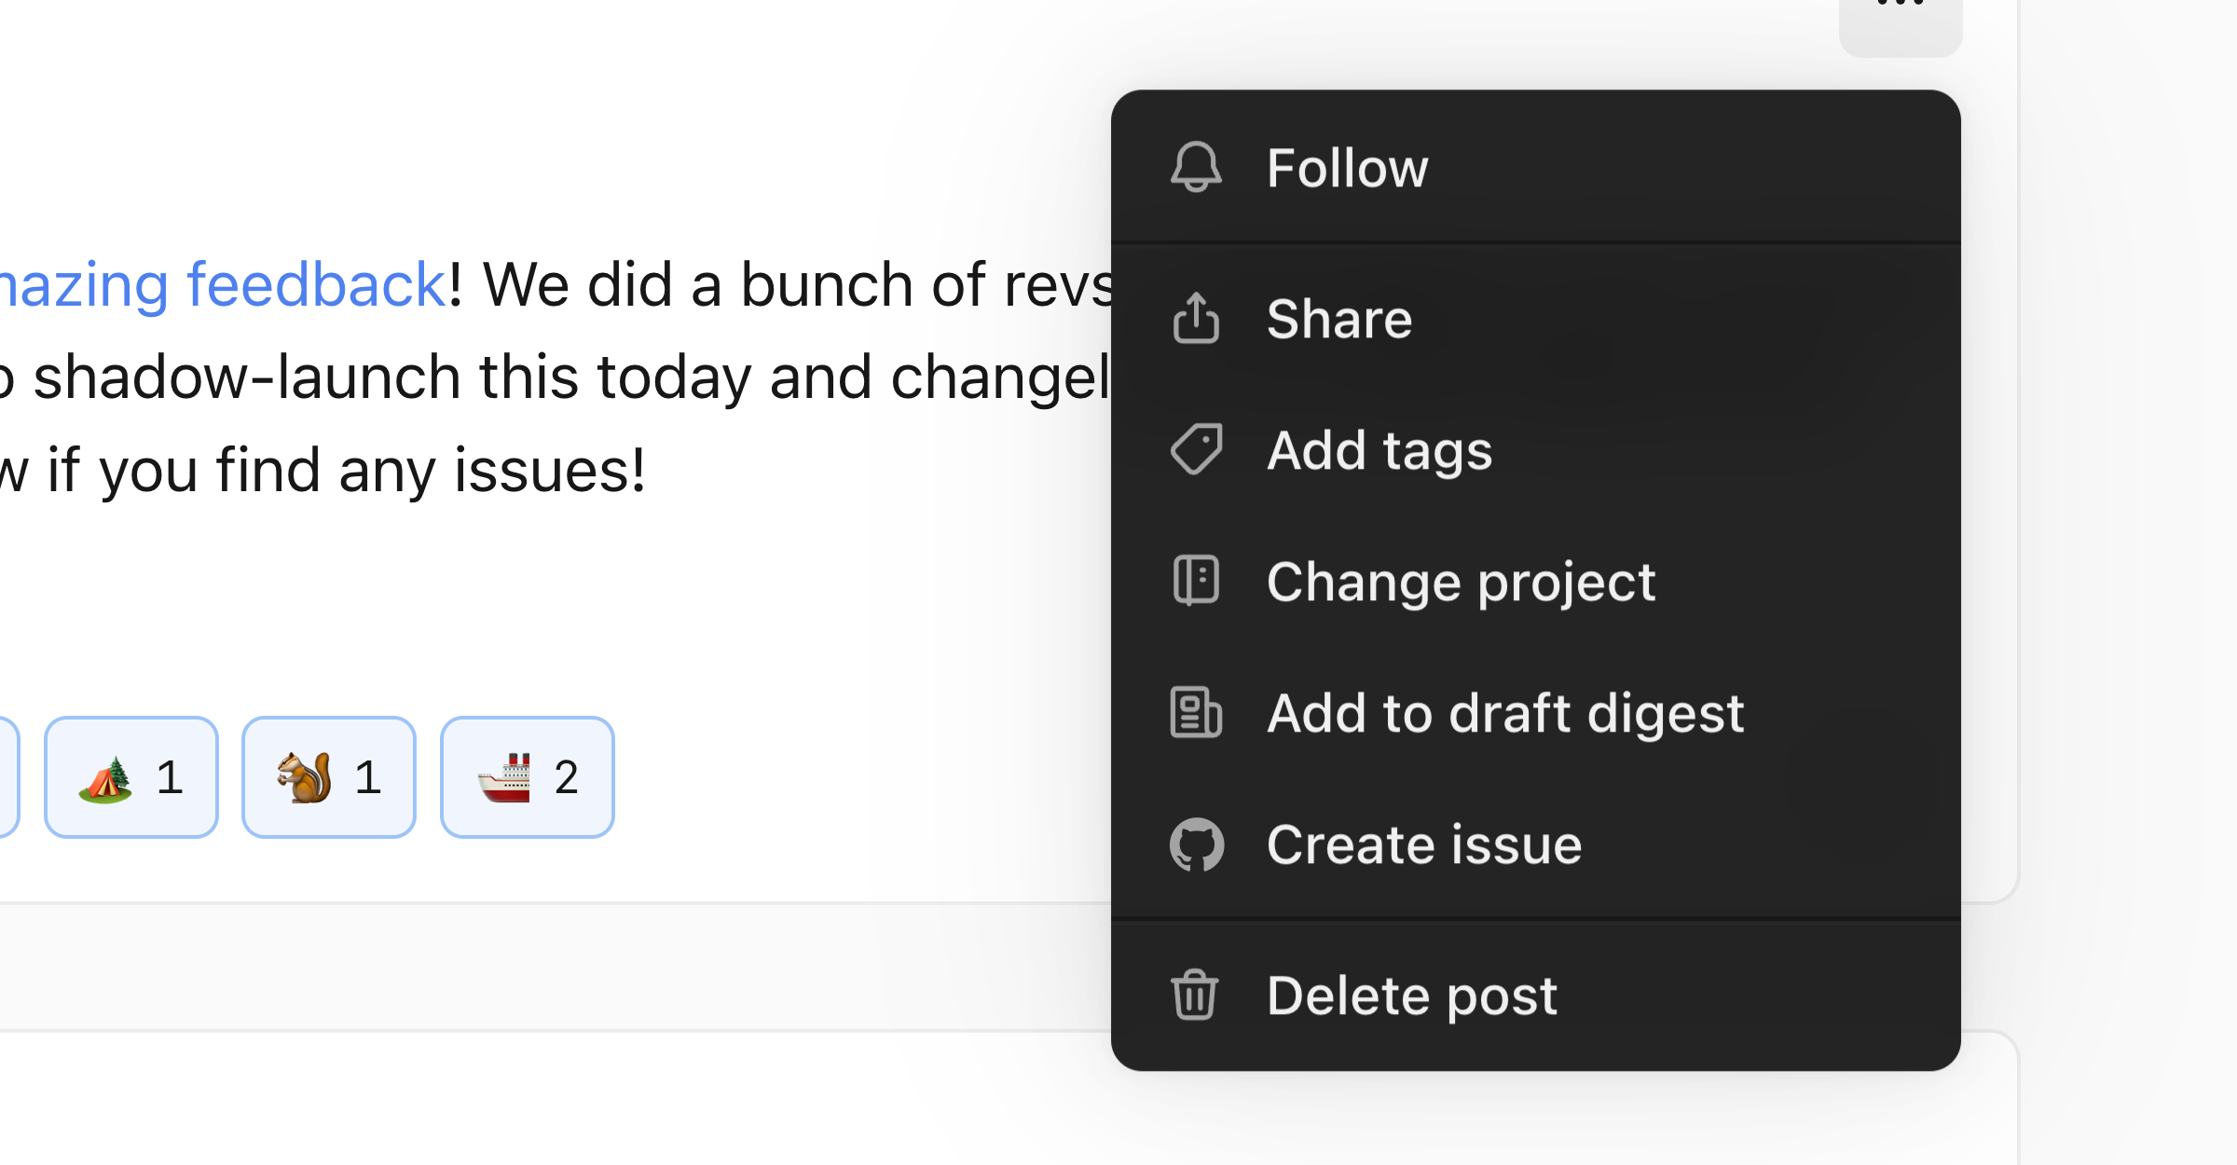Toggle the chipmunk emoji reaction

tap(329, 777)
